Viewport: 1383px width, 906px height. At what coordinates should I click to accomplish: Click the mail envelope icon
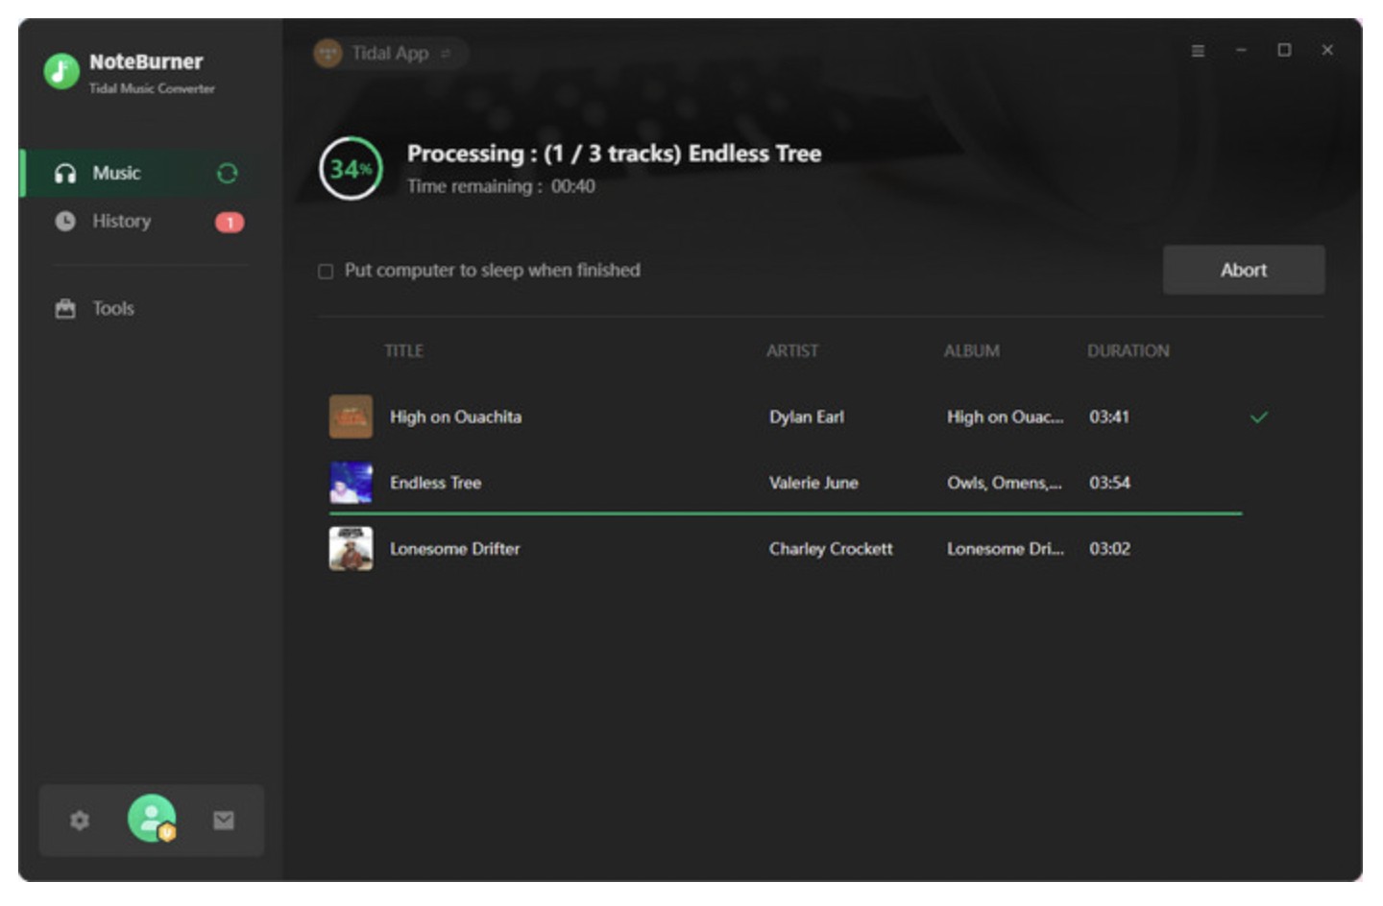coord(224,821)
